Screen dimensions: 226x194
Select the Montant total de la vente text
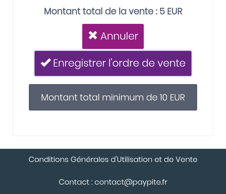pyautogui.click(x=99, y=11)
